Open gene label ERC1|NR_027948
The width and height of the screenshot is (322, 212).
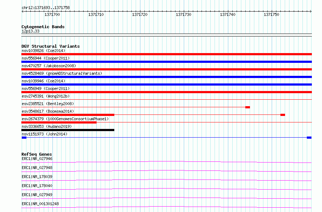(37, 168)
